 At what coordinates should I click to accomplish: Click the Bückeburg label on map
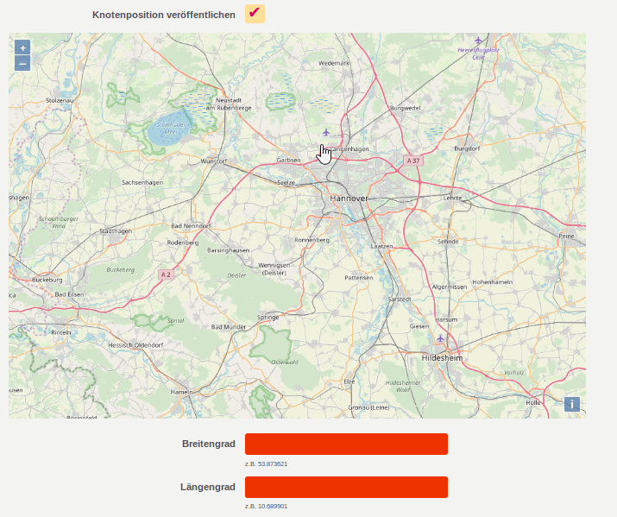[47, 280]
